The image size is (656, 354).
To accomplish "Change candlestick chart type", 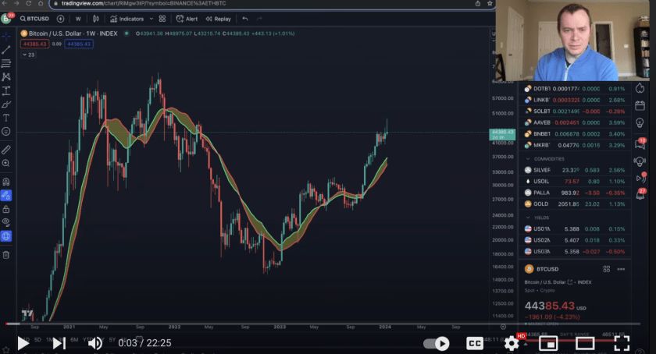I will (96, 19).
